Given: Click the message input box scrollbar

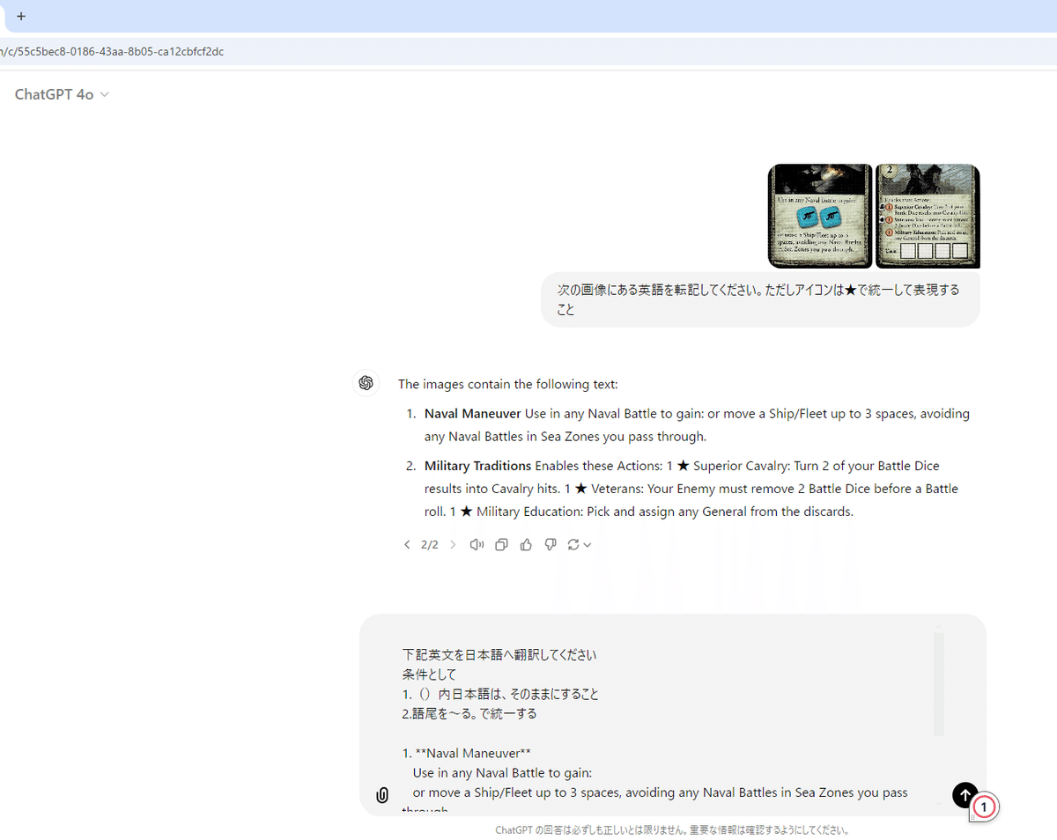Looking at the screenshot, I should coord(939,683).
